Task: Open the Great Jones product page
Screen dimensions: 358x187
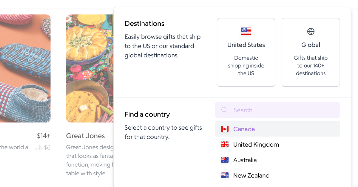Action: tap(85, 136)
